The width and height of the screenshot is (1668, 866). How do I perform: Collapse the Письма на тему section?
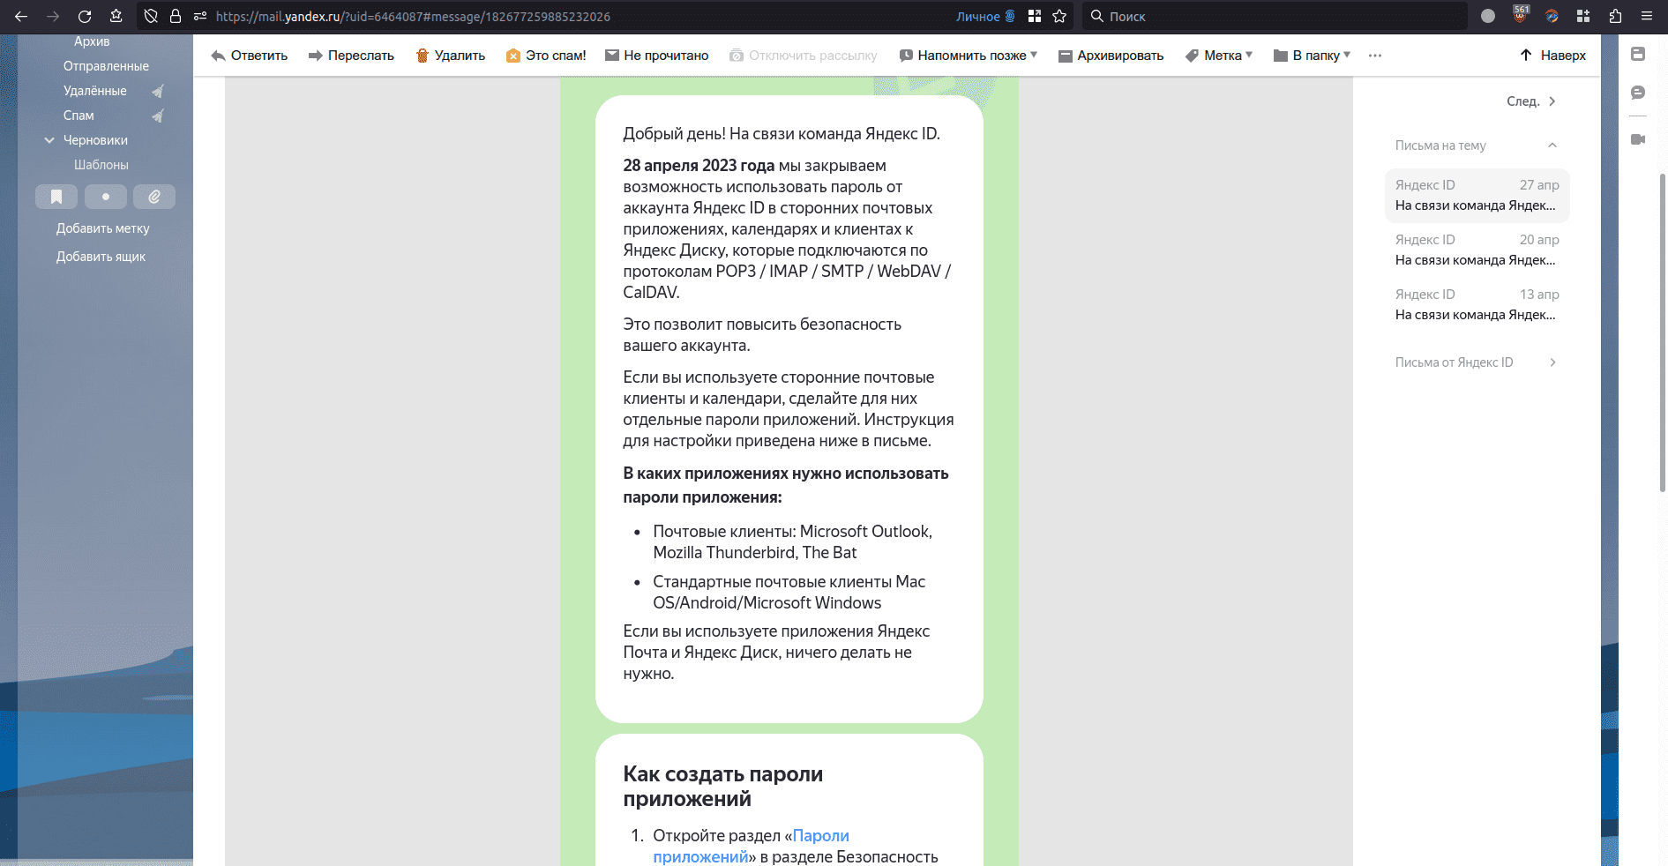coord(1552,146)
